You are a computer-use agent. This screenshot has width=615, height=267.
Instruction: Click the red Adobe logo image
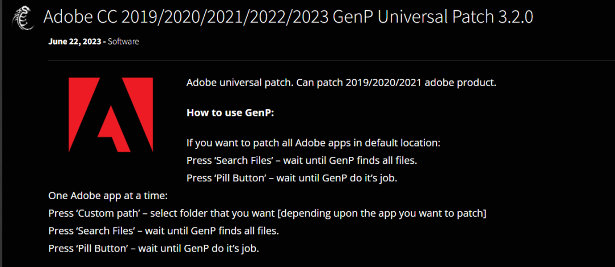[x=111, y=115]
